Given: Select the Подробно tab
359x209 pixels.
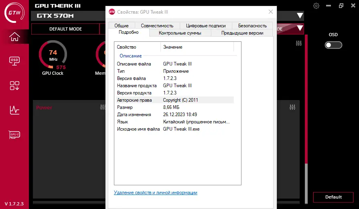Looking at the screenshot, I should [x=129, y=32].
